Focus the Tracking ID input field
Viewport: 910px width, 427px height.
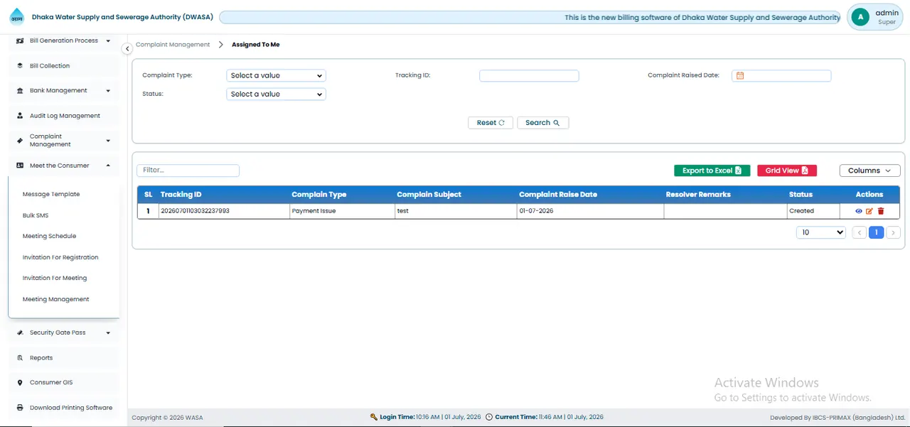(529, 75)
